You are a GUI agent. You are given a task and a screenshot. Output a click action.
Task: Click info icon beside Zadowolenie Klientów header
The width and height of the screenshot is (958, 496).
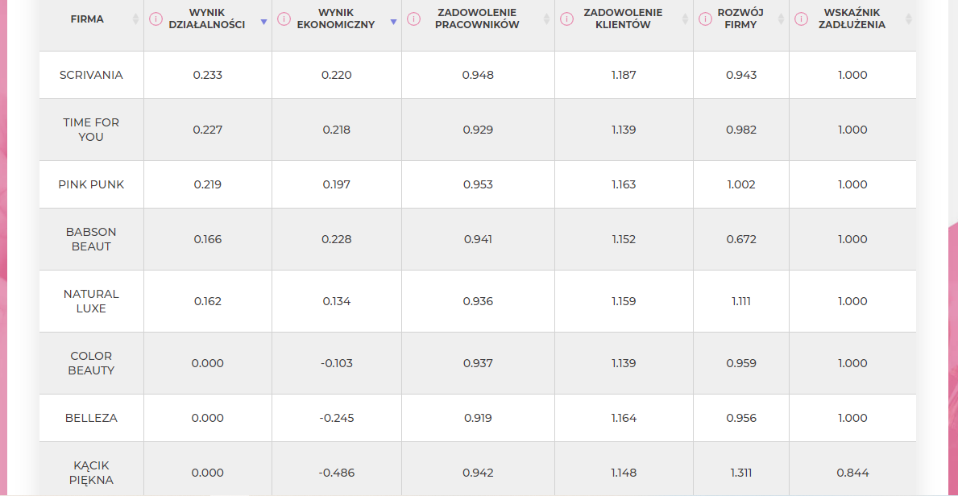566,19
